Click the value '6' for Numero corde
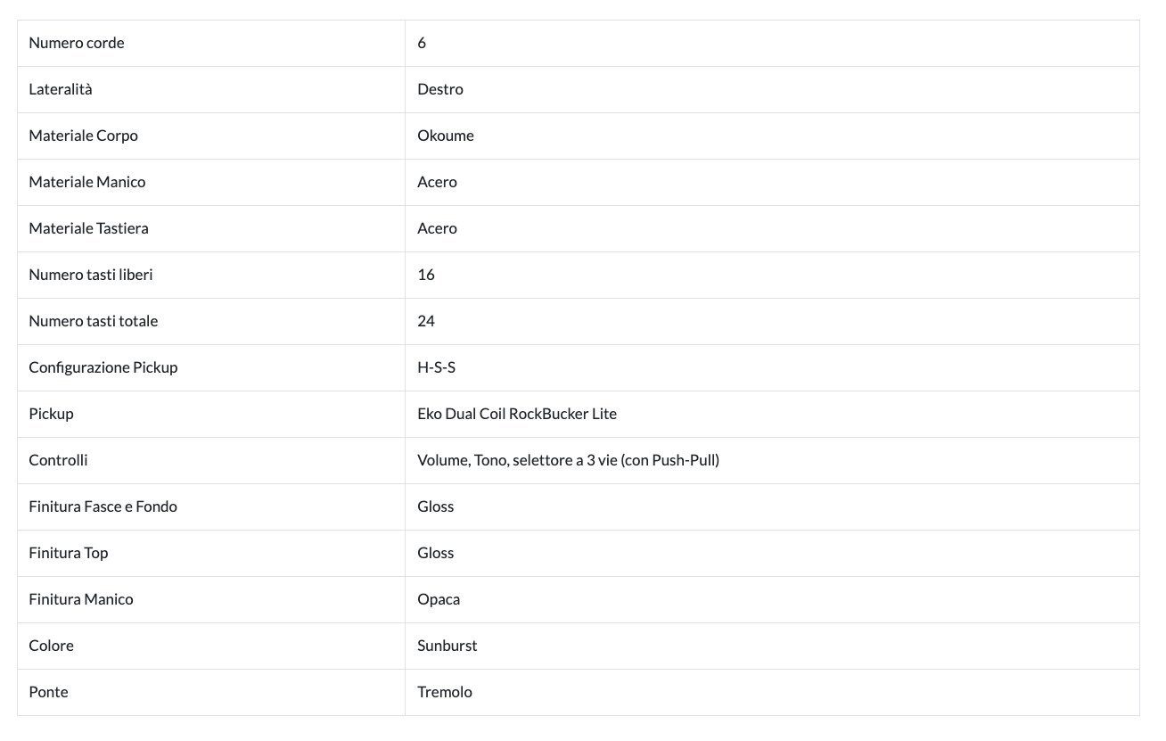The width and height of the screenshot is (1166, 741). 422,43
